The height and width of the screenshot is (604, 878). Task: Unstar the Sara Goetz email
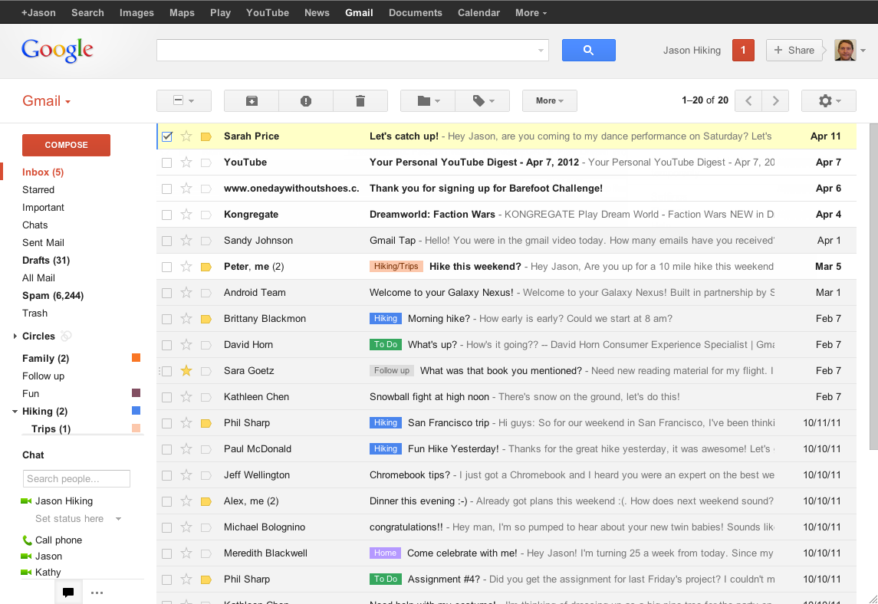coord(186,370)
